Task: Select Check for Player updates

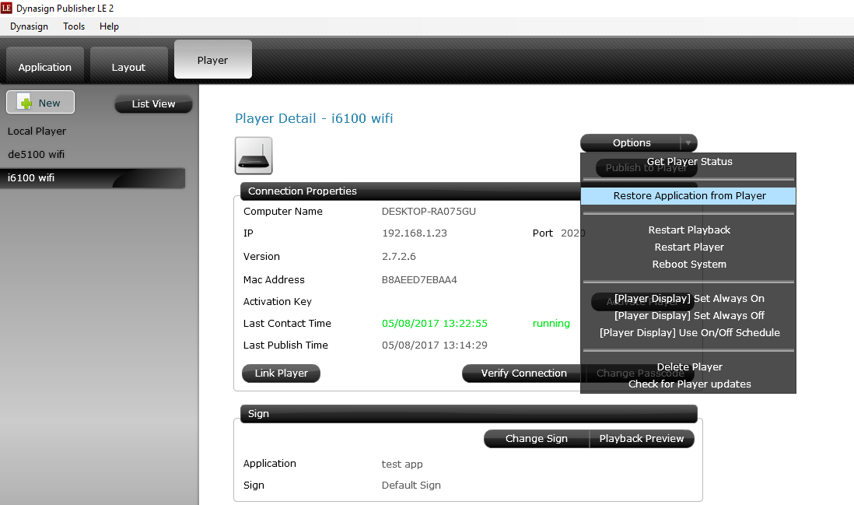Action: tap(689, 384)
